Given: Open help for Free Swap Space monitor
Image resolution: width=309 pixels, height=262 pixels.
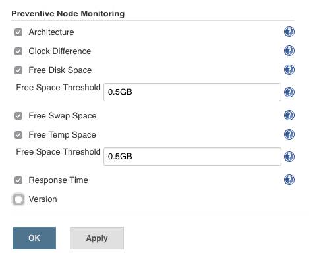Looking at the screenshot, I should click(289, 115).
